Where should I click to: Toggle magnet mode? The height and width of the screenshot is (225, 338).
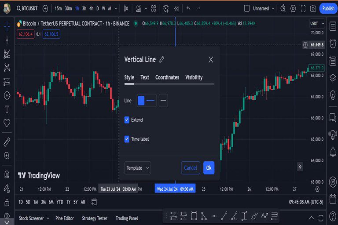[7, 174]
